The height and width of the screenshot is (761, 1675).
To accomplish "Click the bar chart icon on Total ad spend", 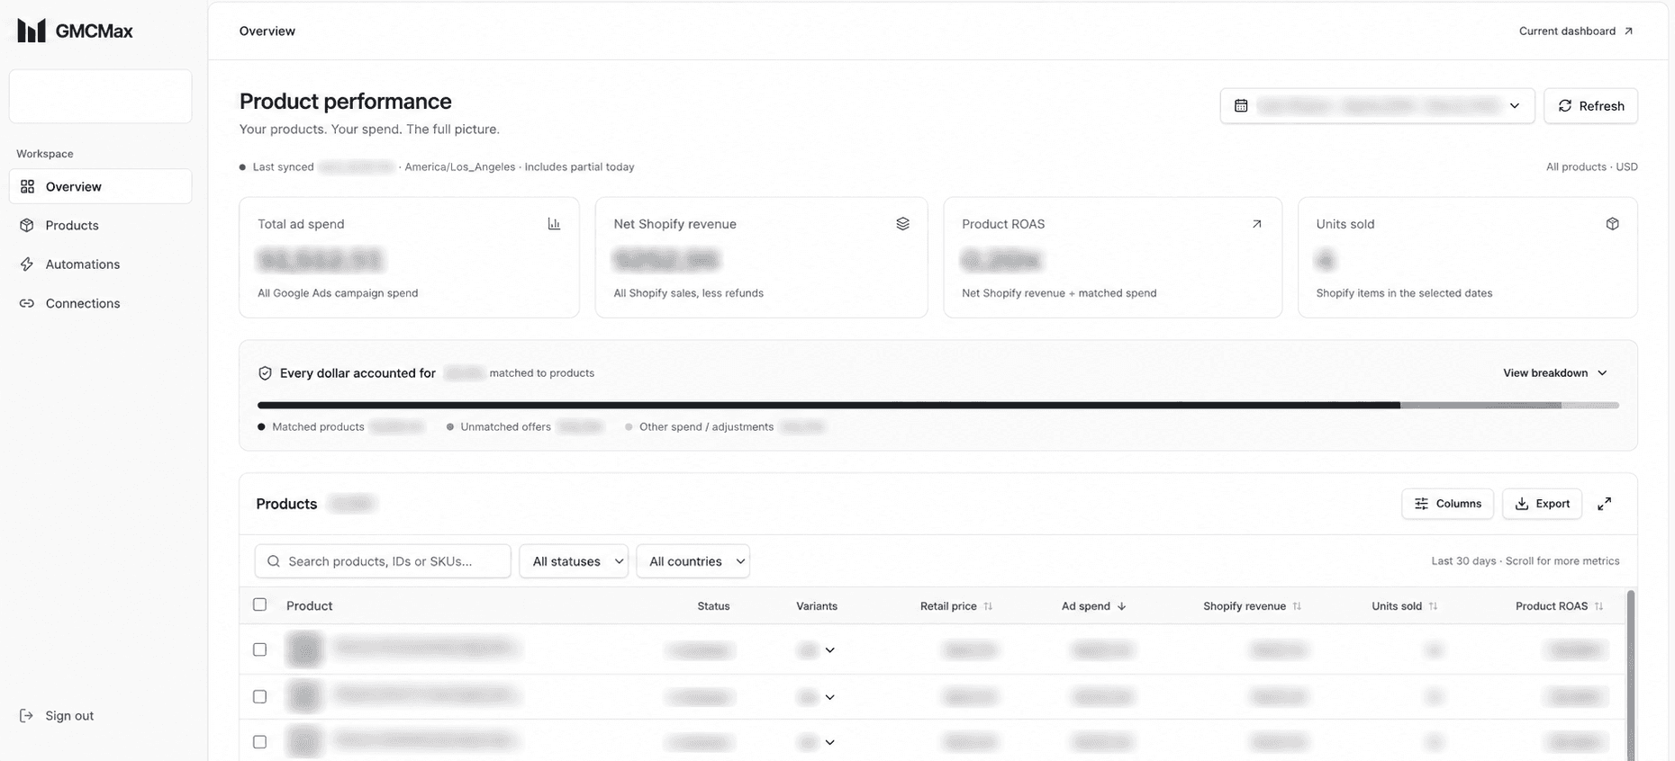I will click(x=554, y=223).
